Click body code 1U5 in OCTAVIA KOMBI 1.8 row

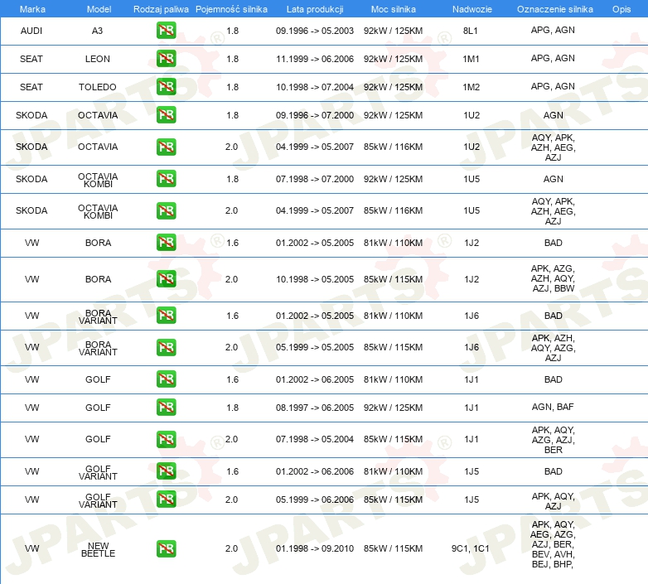pyautogui.click(x=471, y=179)
